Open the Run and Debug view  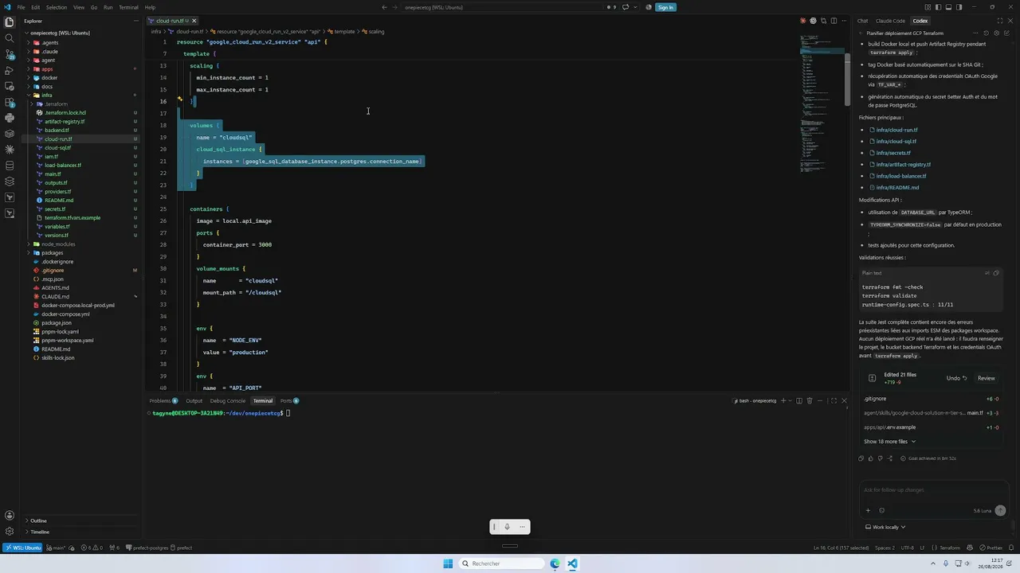coord(10,70)
